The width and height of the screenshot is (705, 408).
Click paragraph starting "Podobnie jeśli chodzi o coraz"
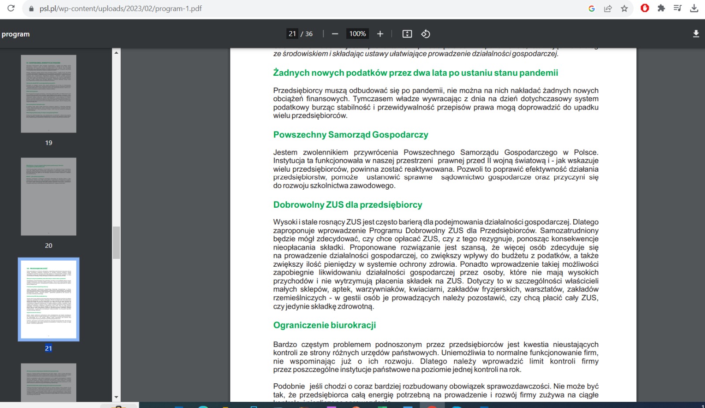click(x=436, y=392)
